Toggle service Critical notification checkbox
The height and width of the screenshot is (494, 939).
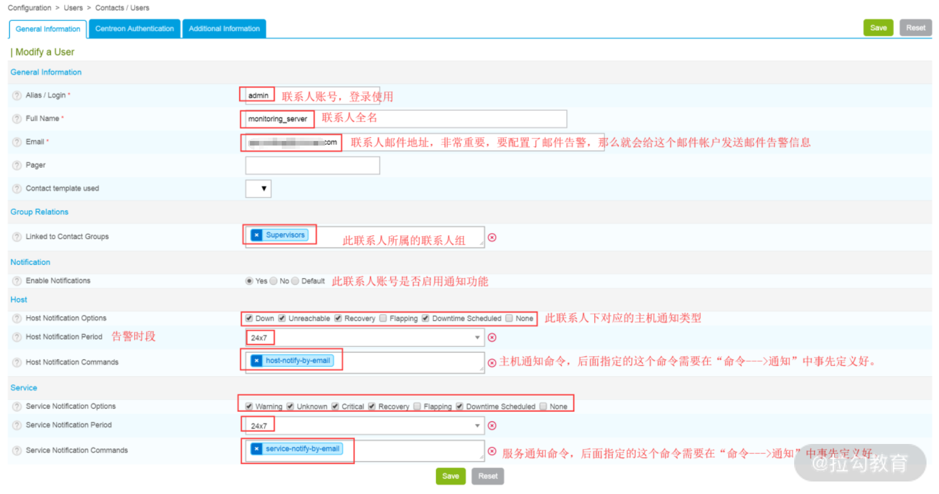click(335, 406)
